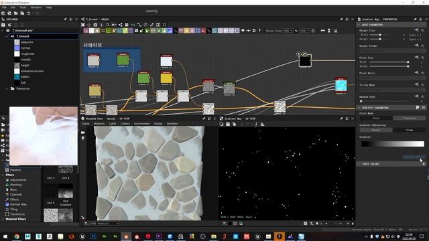Set Color Mode to Color
The width and height of the screenshot is (429, 241).
tap(376, 118)
